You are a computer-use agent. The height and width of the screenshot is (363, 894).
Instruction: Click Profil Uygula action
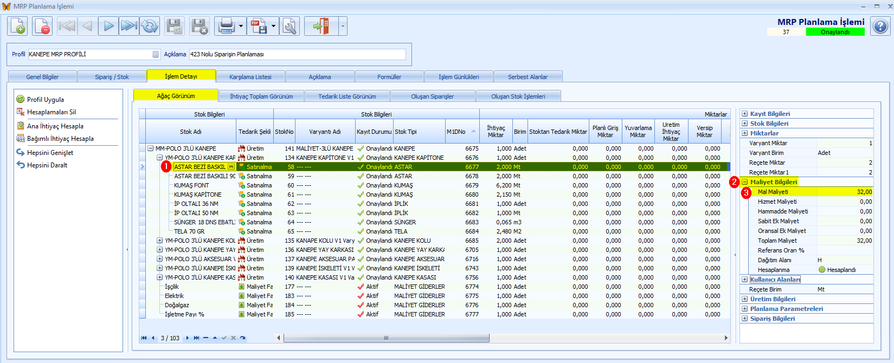(x=40, y=99)
